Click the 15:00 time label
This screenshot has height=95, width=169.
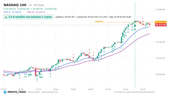tap(56, 89)
